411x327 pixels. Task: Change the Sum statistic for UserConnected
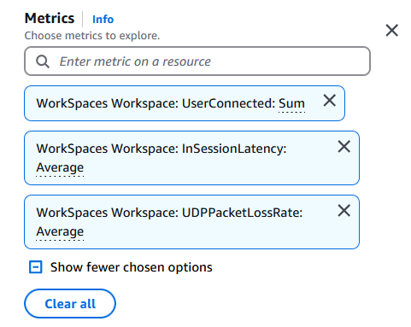tap(291, 103)
